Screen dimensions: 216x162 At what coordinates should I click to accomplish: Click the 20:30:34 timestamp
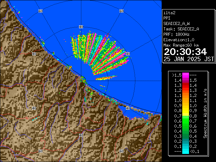(x=185, y=52)
